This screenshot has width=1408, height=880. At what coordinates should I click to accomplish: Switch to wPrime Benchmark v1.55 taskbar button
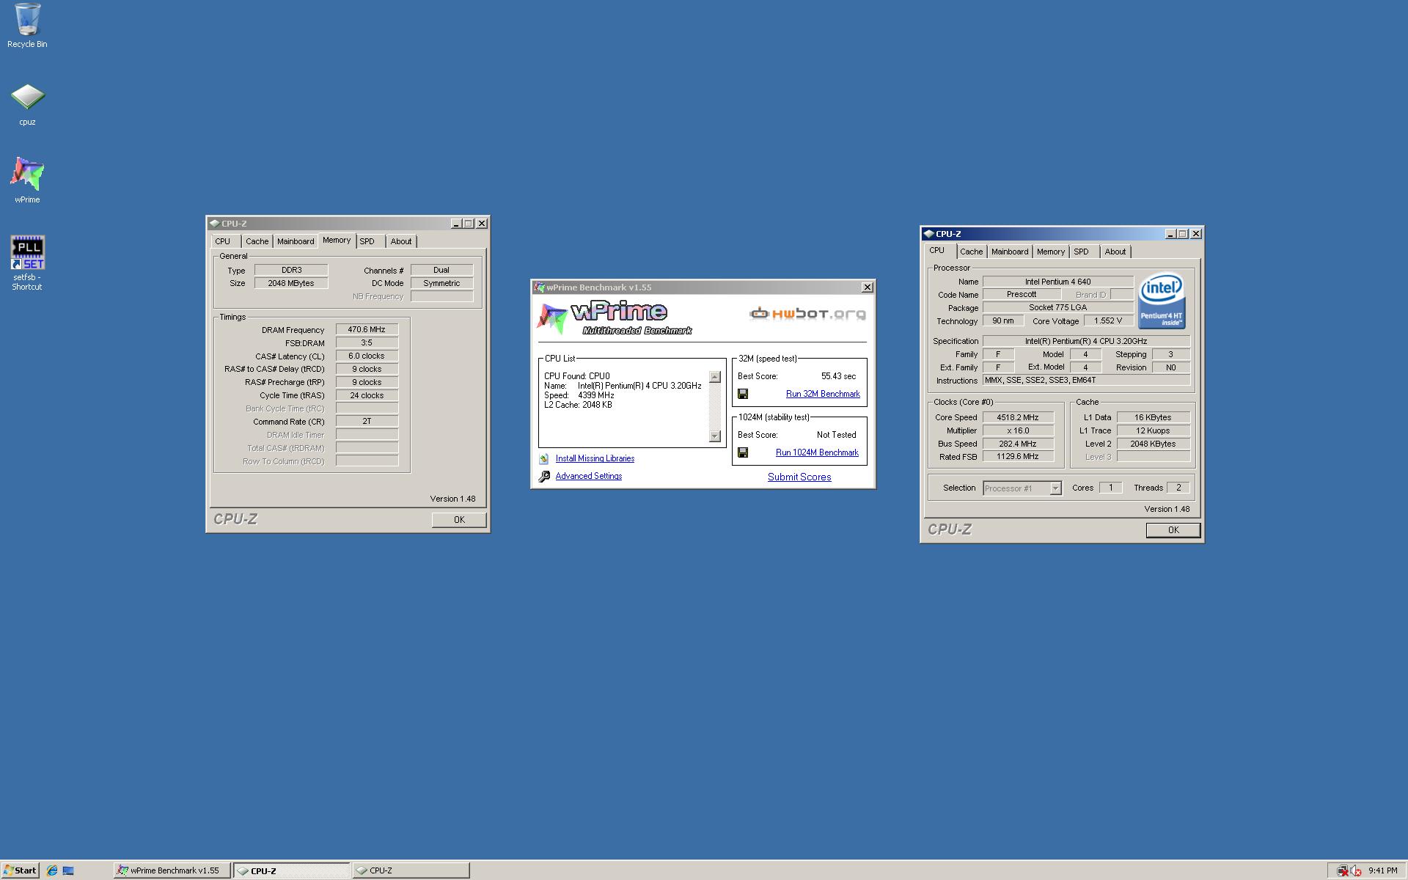pyautogui.click(x=172, y=870)
